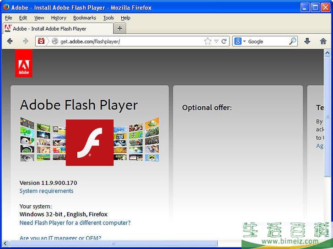333x249 pixels.
Task: Click the get.adobe.com/flashplayer/ address field
Action: pos(131,41)
